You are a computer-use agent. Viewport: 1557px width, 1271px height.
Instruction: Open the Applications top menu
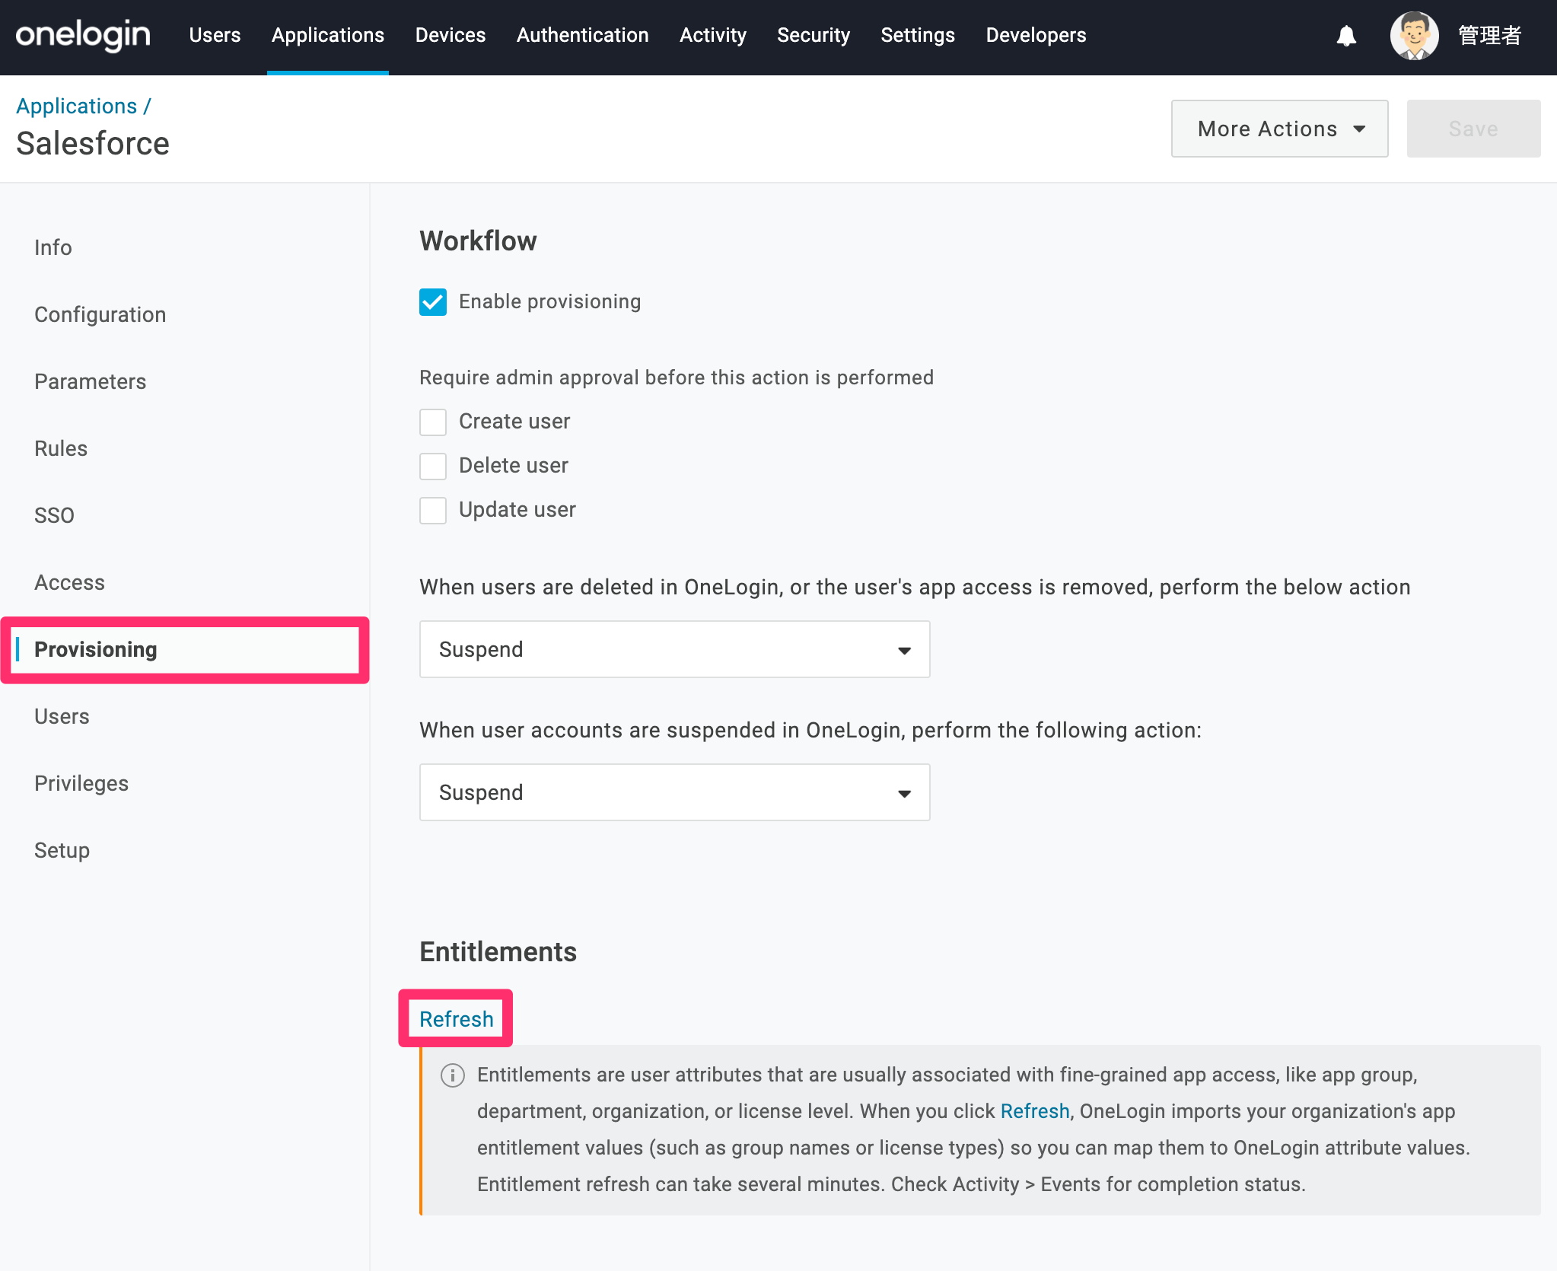coord(328,35)
